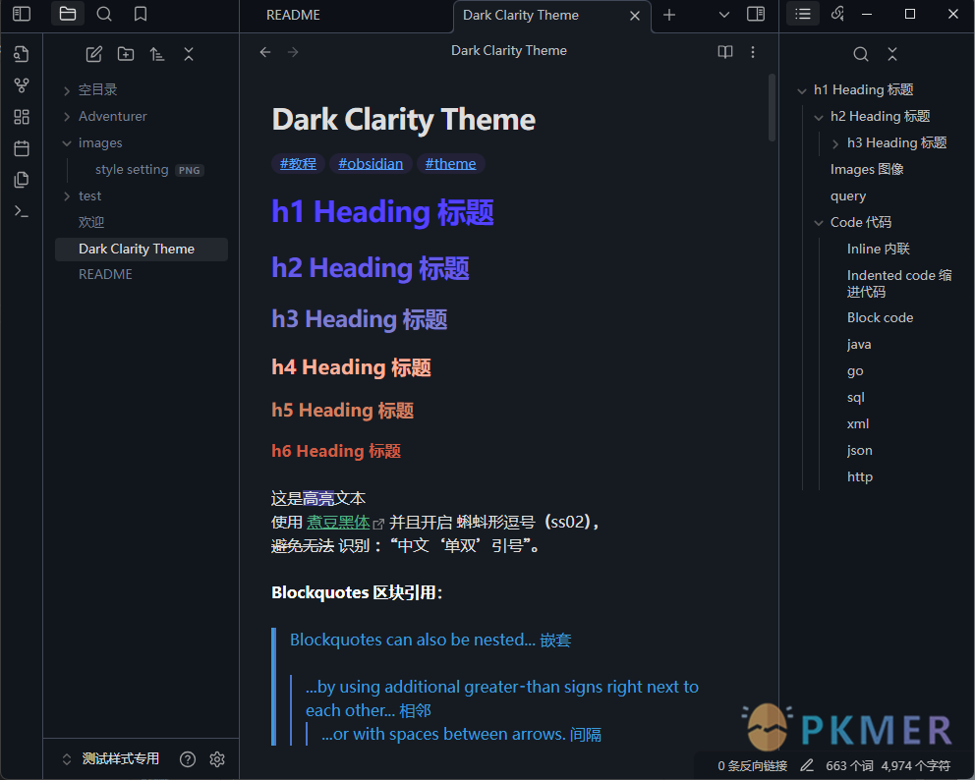Show the outline tab in right sidebar
This screenshot has width=975, height=780.
pyautogui.click(x=803, y=14)
